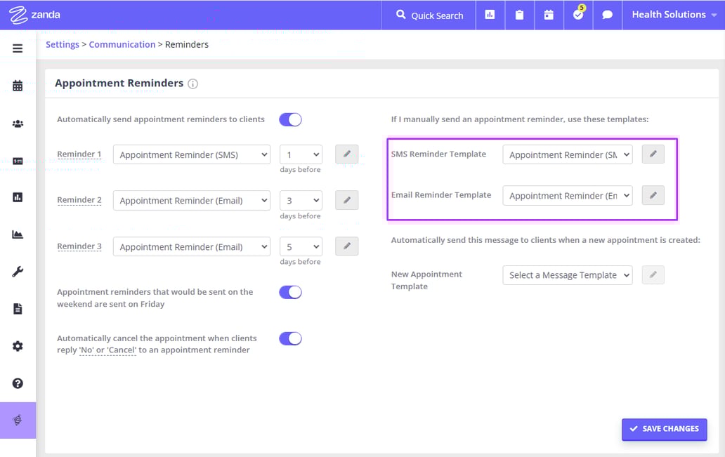The width and height of the screenshot is (725, 457).
Task: View tasks with the badge showing 5
Action: click(x=577, y=15)
